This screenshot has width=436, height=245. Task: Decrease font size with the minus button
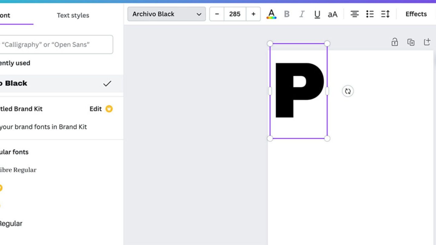[217, 14]
